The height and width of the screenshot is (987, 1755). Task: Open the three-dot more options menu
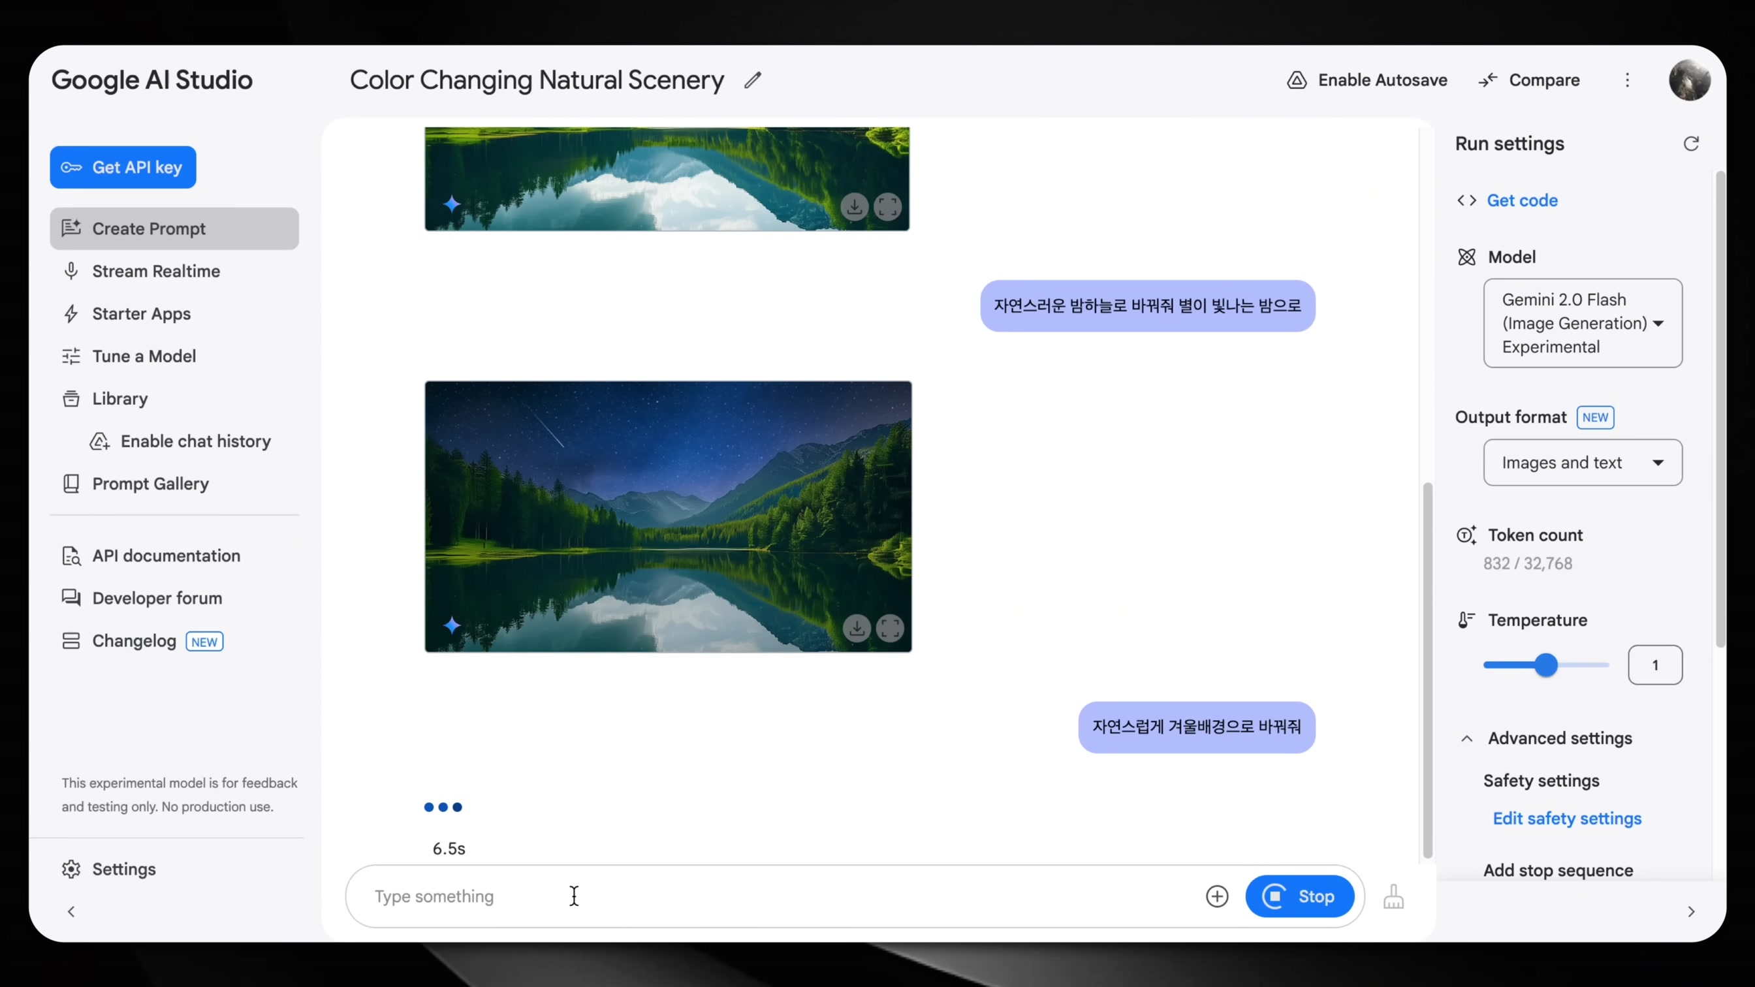[x=1628, y=80]
